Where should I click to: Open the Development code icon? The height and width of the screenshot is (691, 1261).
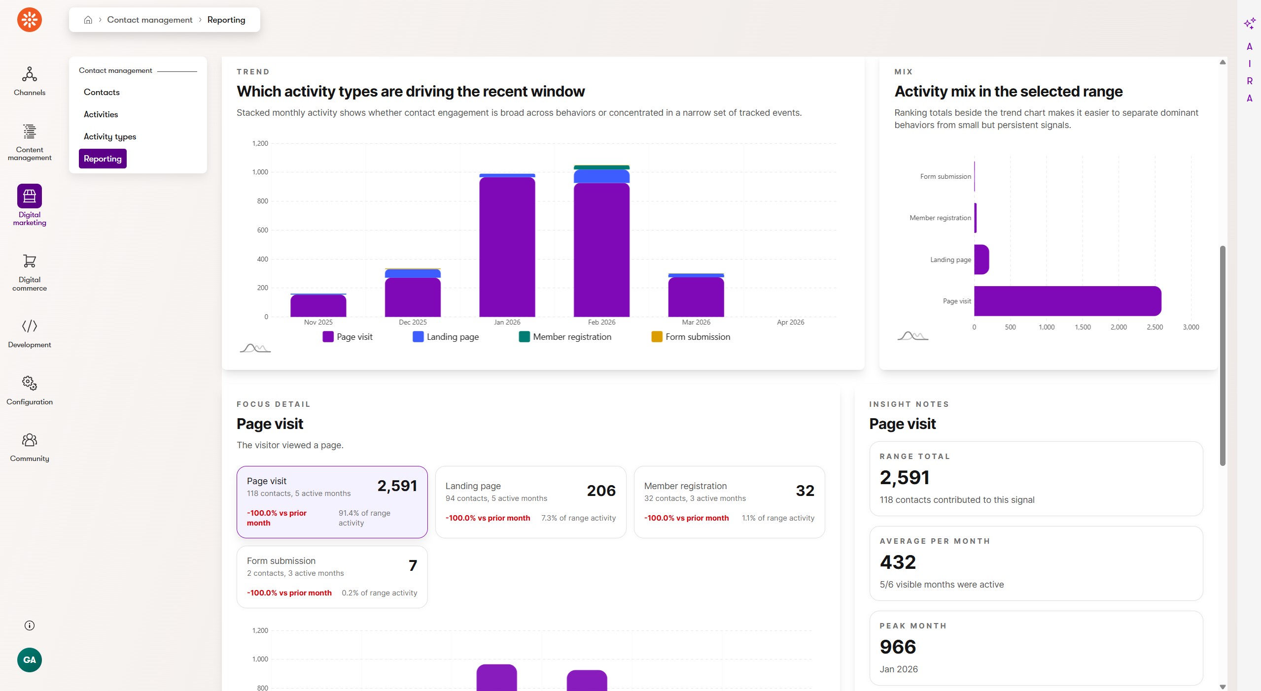pyautogui.click(x=30, y=326)
